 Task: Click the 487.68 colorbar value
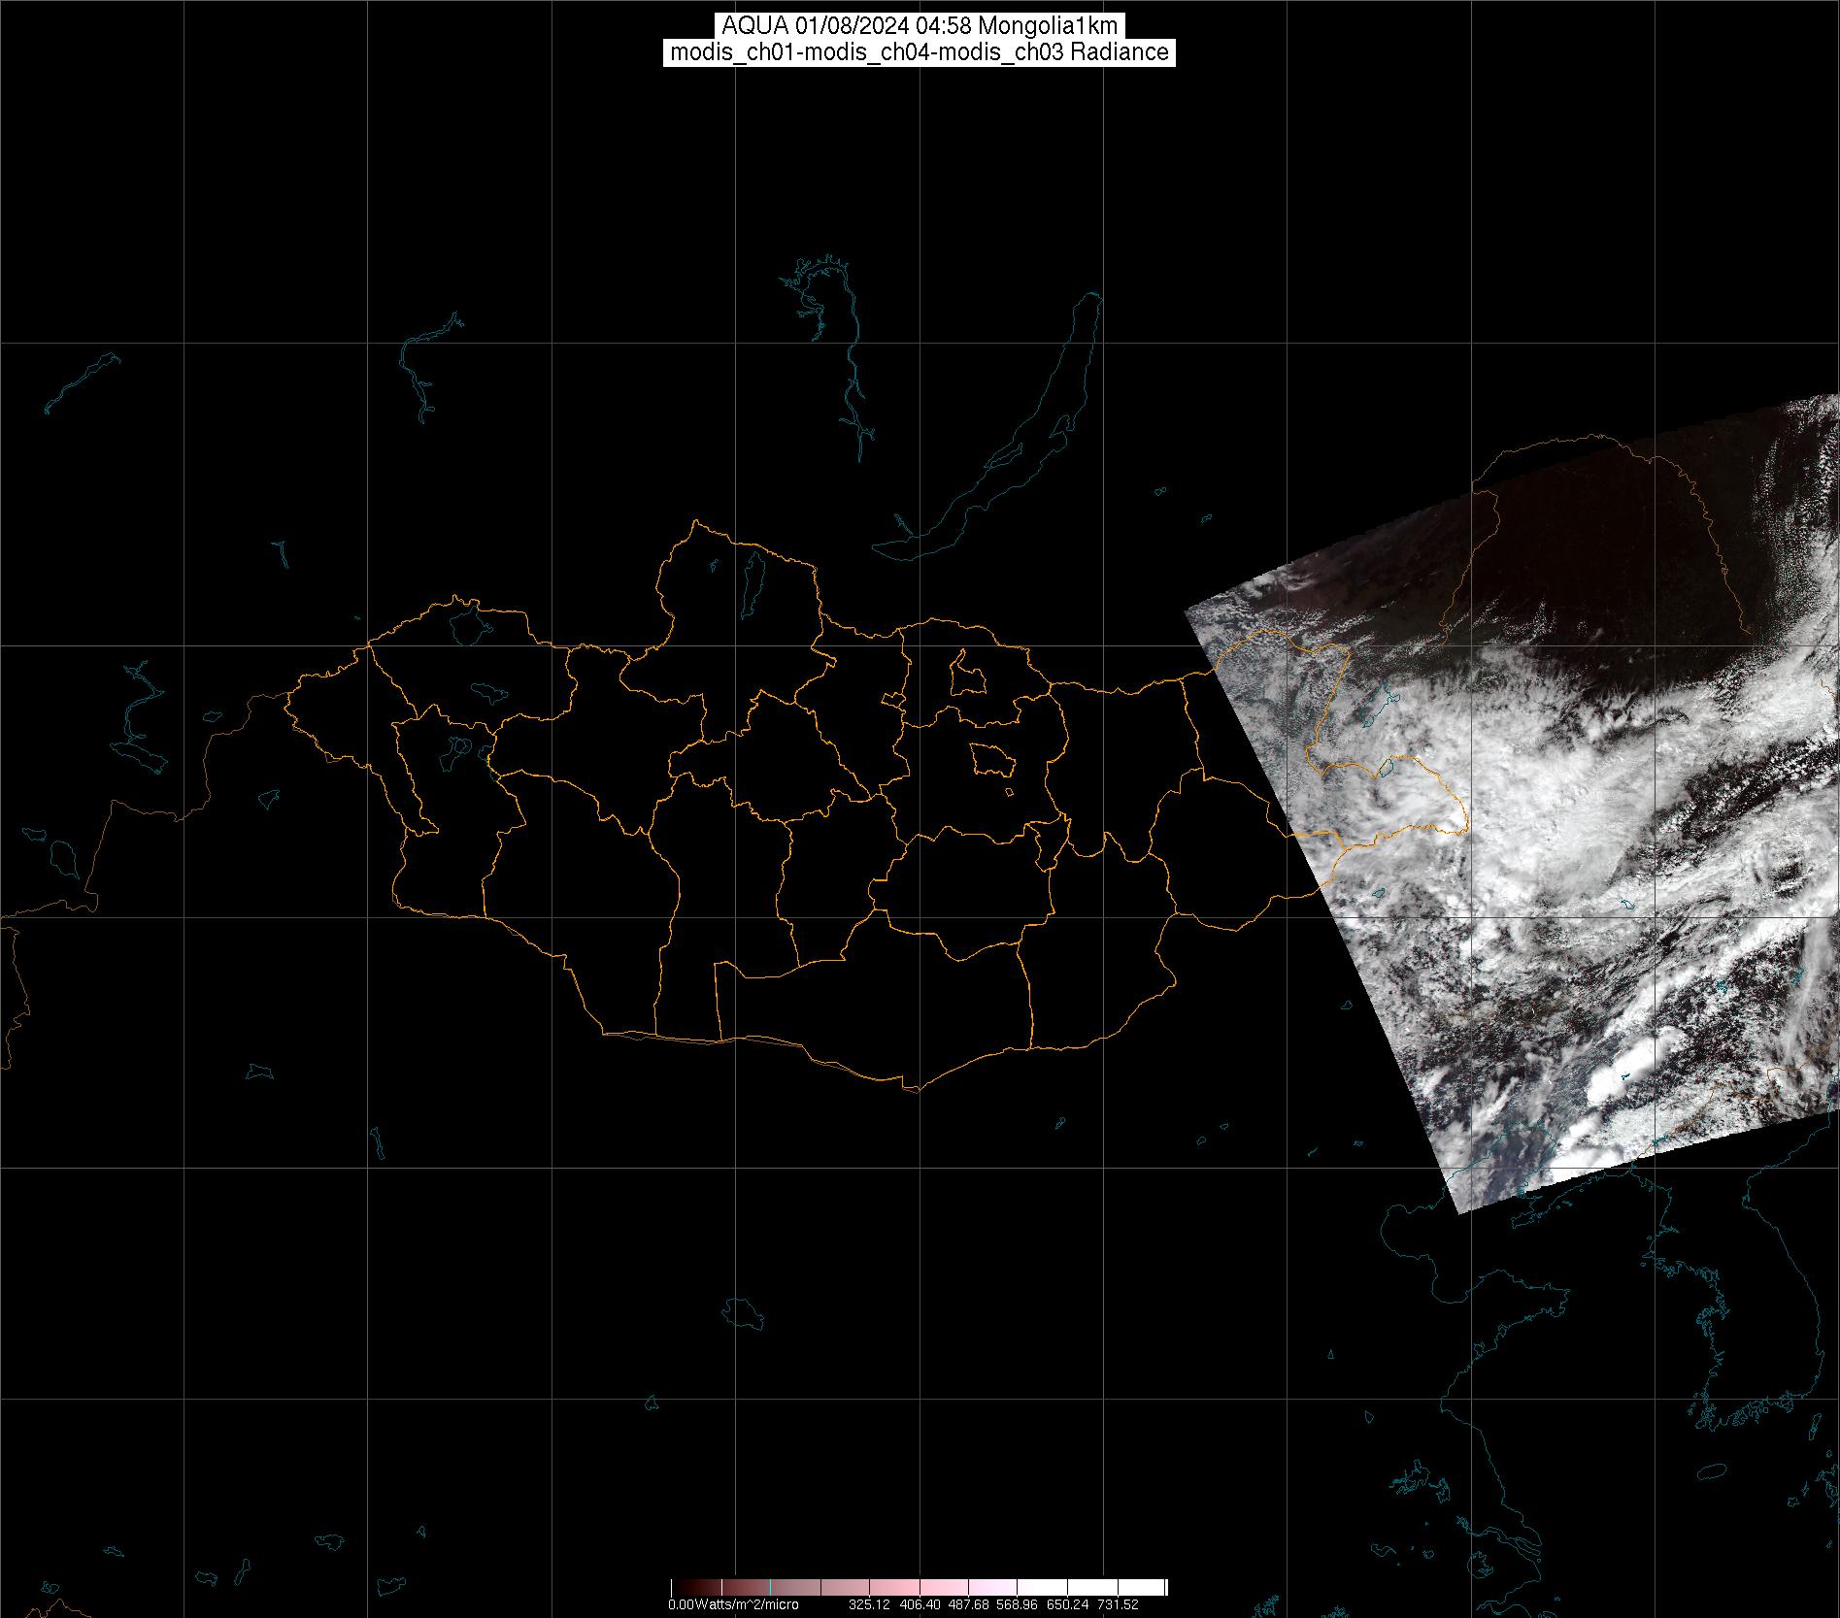(x=967, y=1605)
